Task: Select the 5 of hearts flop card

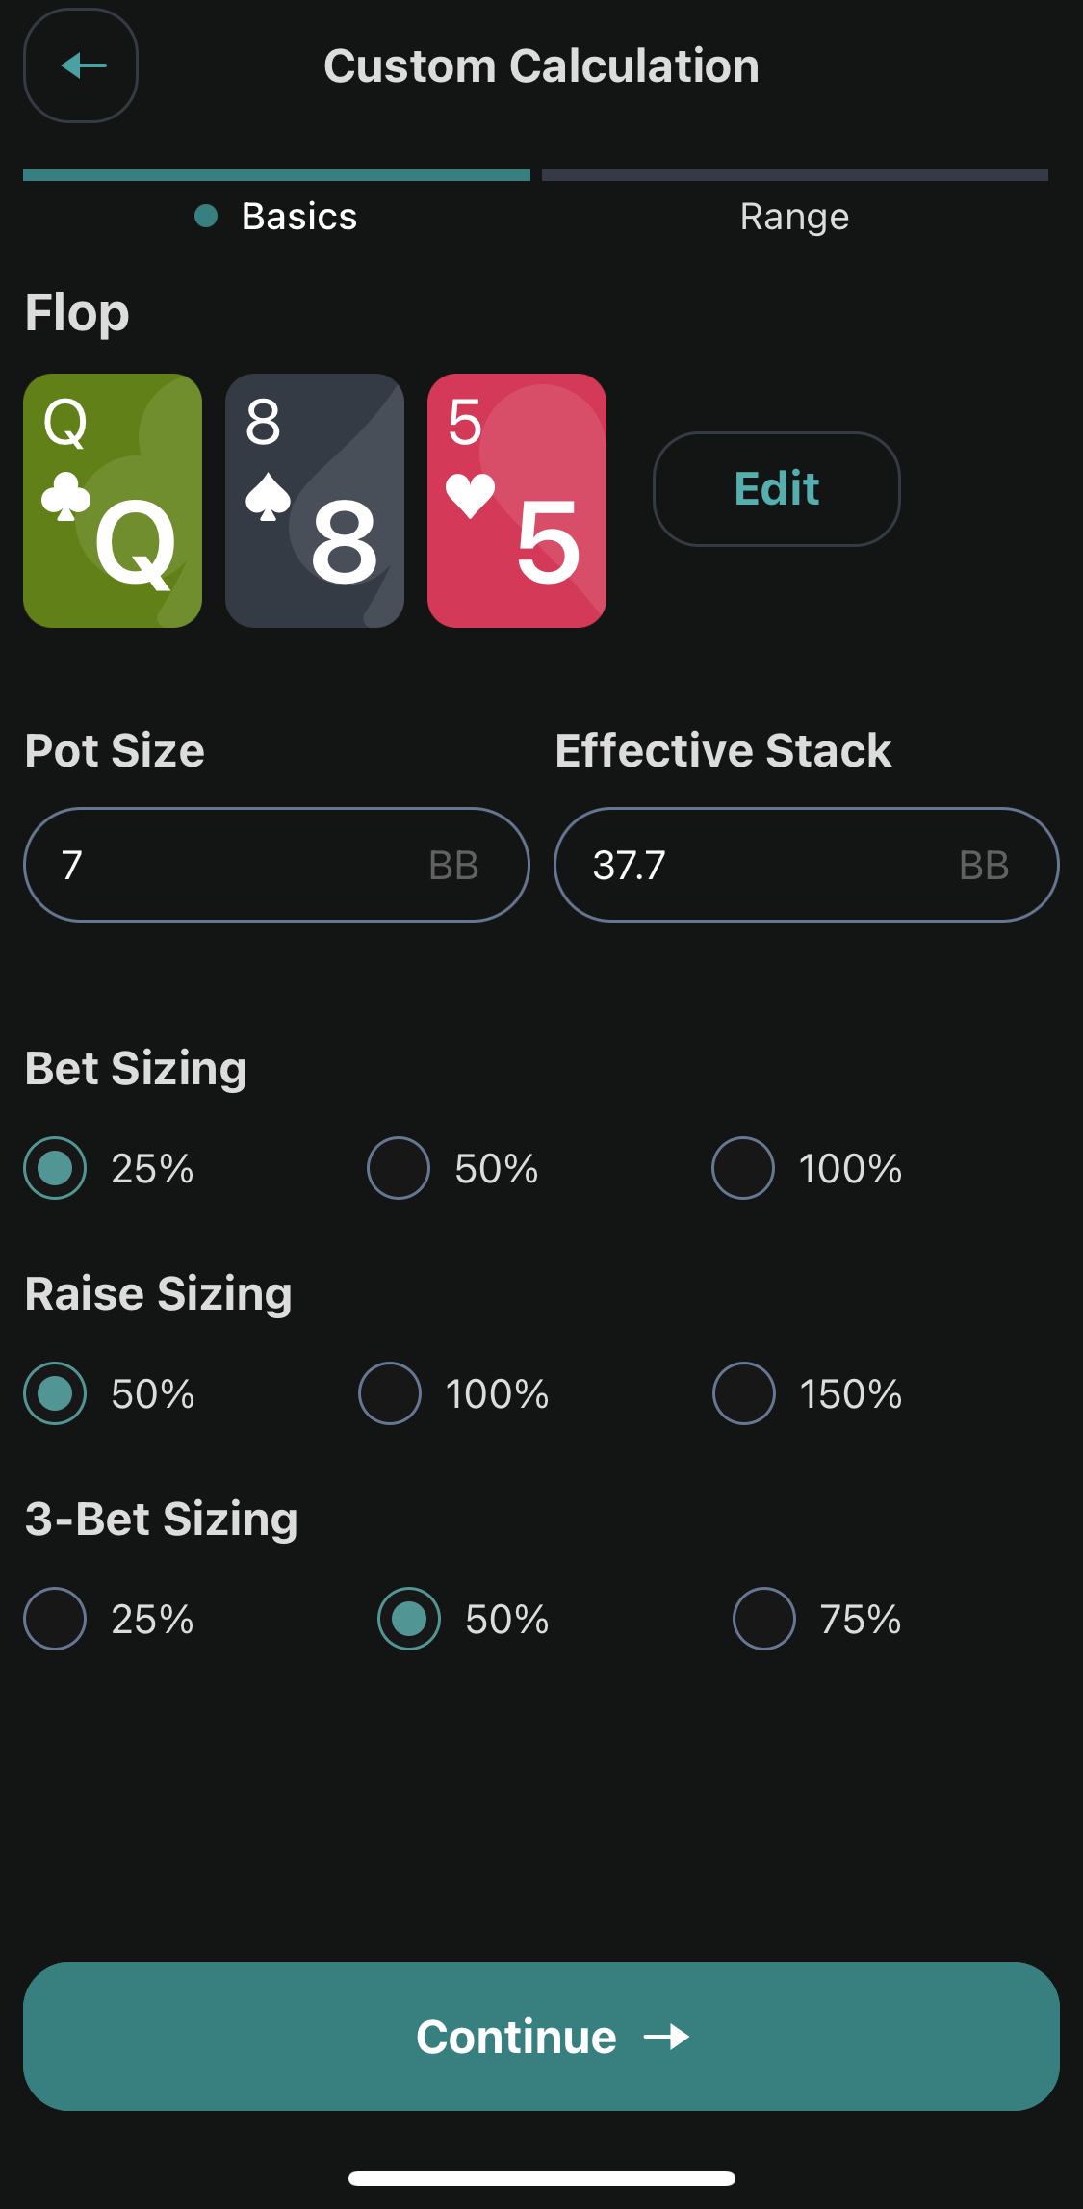Action: pyautogui.click(x=517, y=501)
